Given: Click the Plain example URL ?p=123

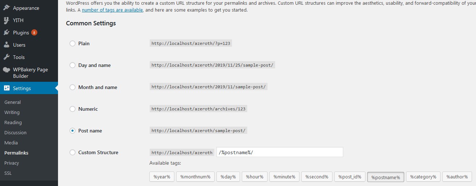Looking at the screenshot, I should pos(191,43).
